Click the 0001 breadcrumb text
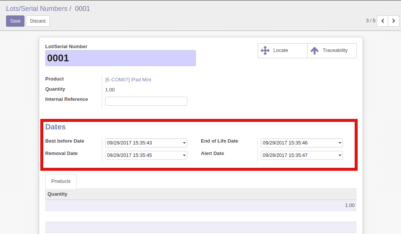401x234 pixels. point(82,9)
